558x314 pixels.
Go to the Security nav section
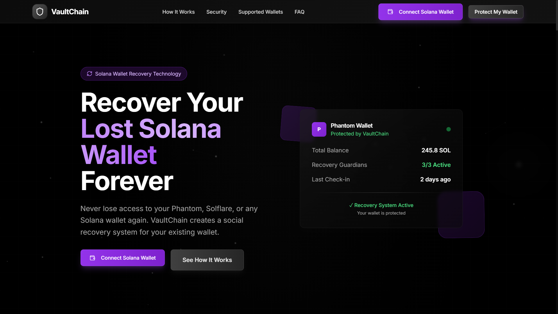(216, 12)
